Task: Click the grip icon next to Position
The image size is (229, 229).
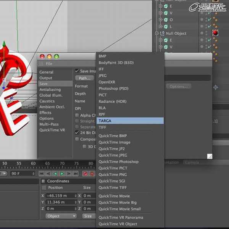Action: pos(44,187)
